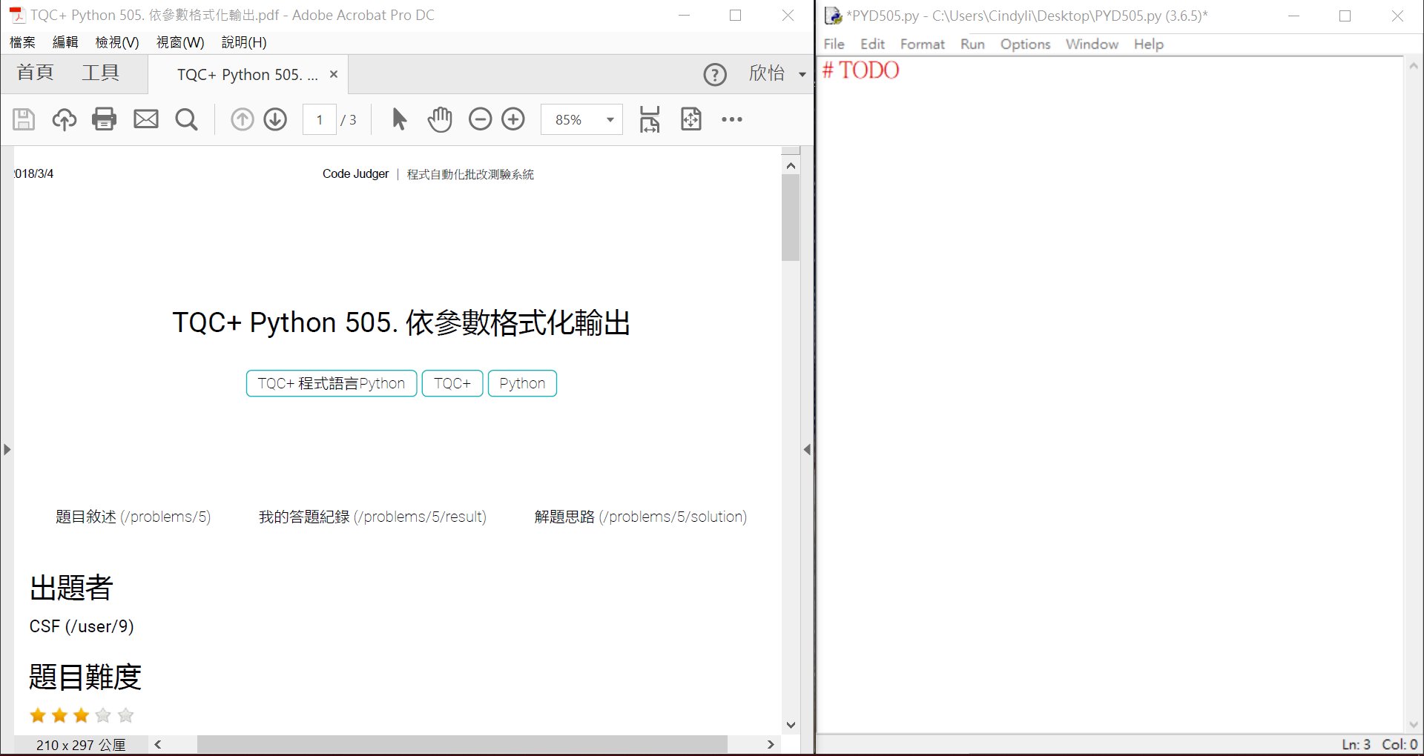Viewport: 1424px width, 756px height.
Task: Open more tools via the three dots
Action: pos(732,119)
